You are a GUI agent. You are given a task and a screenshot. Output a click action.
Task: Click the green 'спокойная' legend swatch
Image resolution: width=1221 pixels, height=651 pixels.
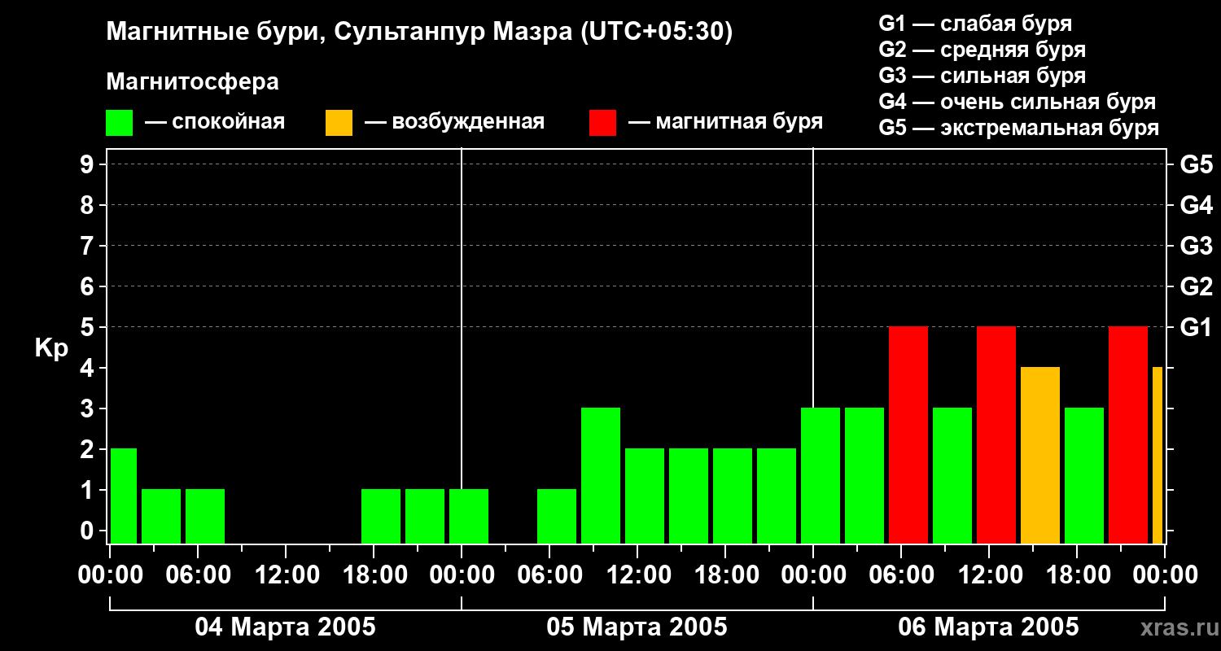[120, 123]
